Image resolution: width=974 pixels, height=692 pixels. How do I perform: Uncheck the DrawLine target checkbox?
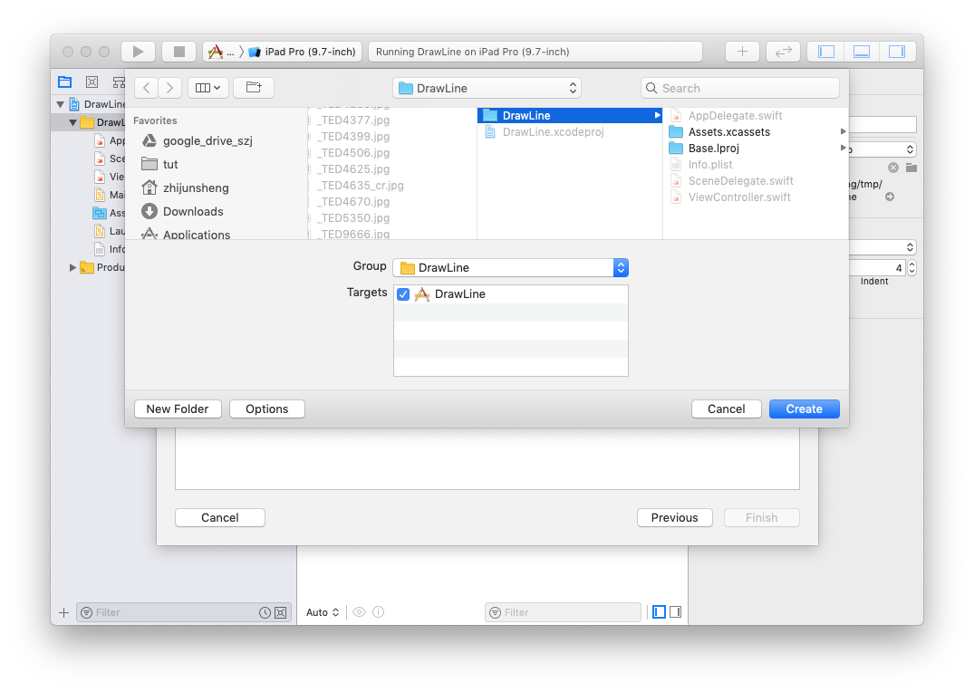[x=403, y=294]
